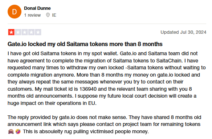Click the second grey rating star
This screenshot has height=139, width=212.
coord(18,32)
